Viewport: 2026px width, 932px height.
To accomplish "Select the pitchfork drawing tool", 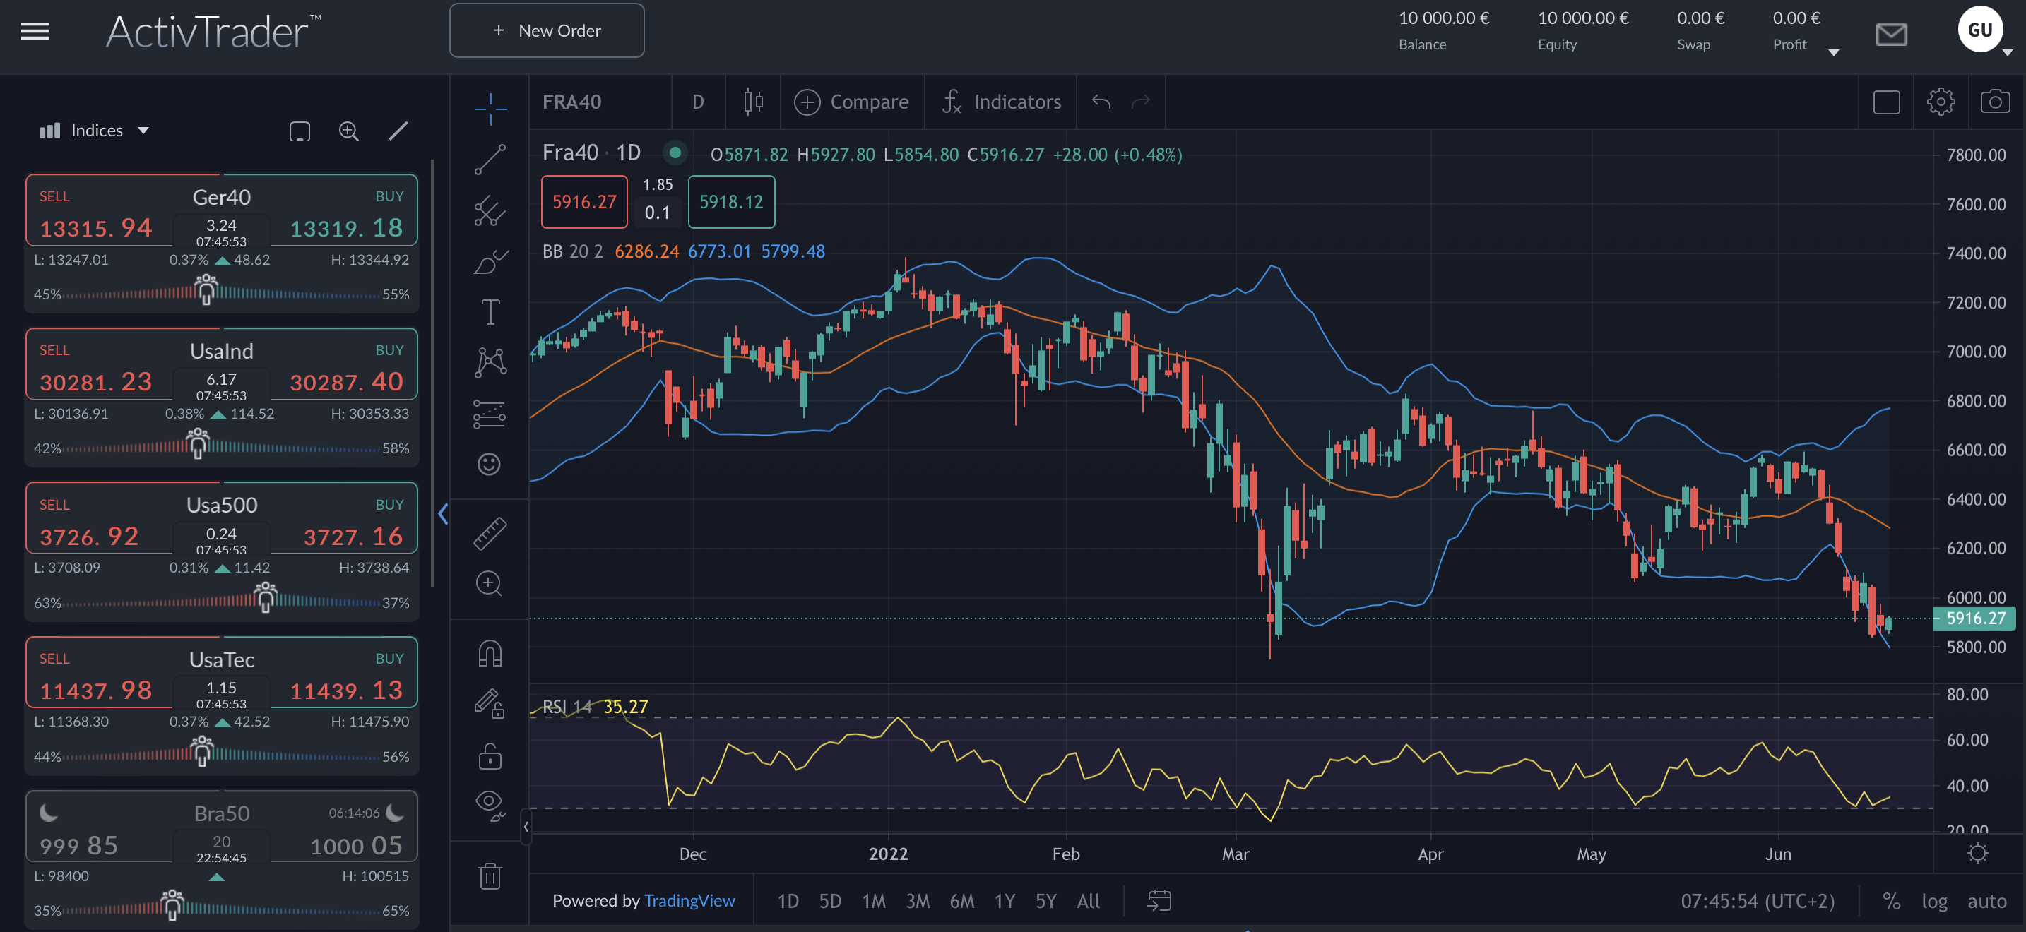I will pyautogui.click(x=490, y=210).
